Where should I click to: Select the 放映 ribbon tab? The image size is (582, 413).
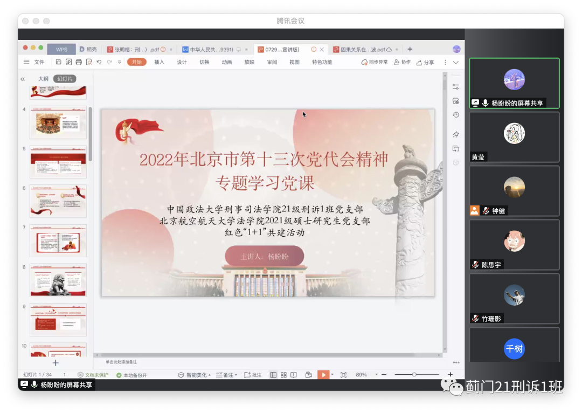[x=250, y=62]
